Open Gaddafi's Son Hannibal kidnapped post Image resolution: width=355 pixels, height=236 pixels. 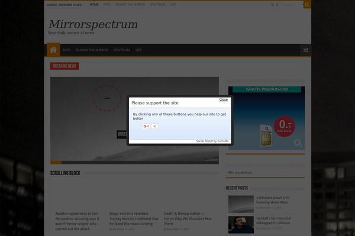273,221
